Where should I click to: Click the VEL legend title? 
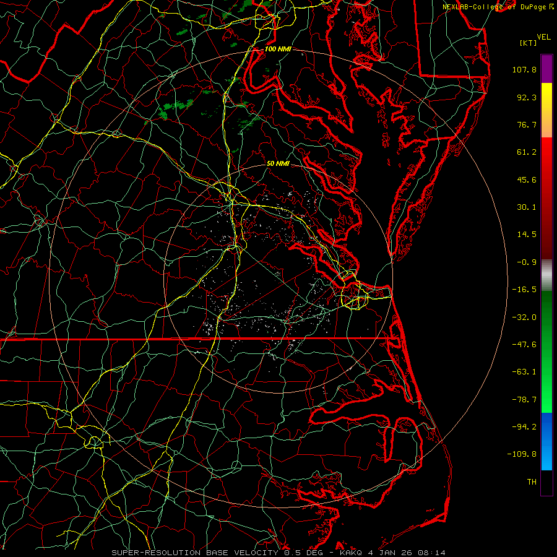544,37
